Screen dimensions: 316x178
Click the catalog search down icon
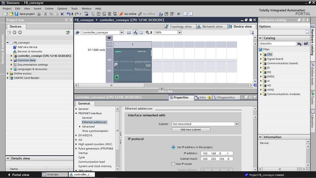click(x=300, y=44)
